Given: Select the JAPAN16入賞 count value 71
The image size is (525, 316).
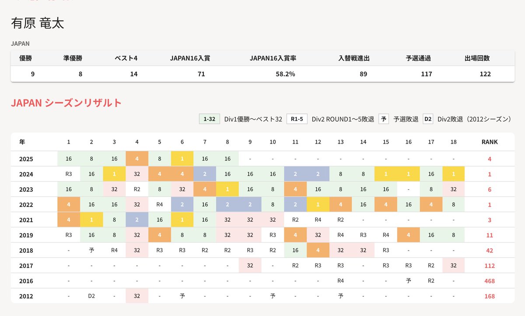Looking at the screenshot, I should (x=201, y=74).
